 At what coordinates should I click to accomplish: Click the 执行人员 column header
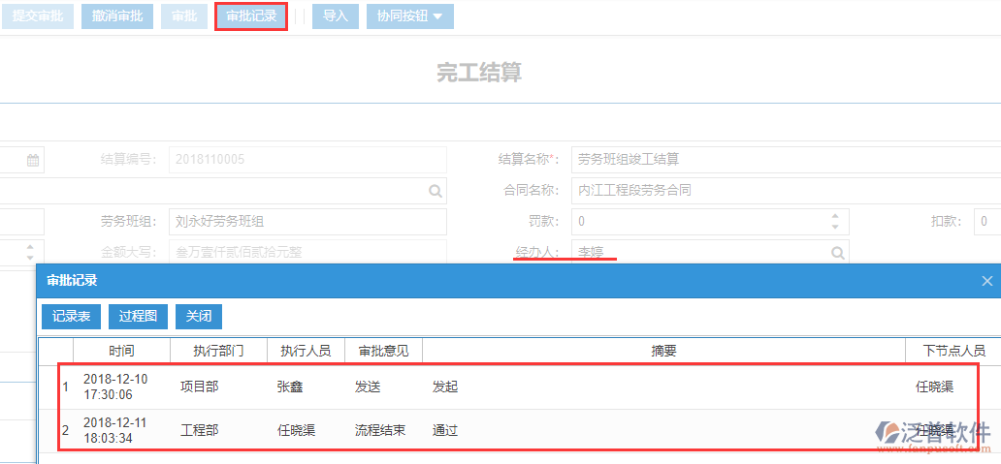tap(306, 351)
